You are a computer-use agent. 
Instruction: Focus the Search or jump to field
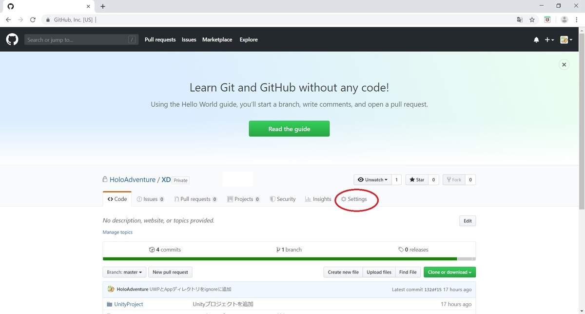pyautogui.click(x=81, y=40)
